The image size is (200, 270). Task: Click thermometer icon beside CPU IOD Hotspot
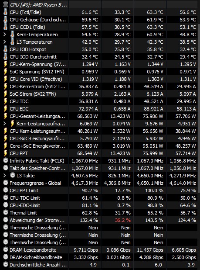(6, 49)
